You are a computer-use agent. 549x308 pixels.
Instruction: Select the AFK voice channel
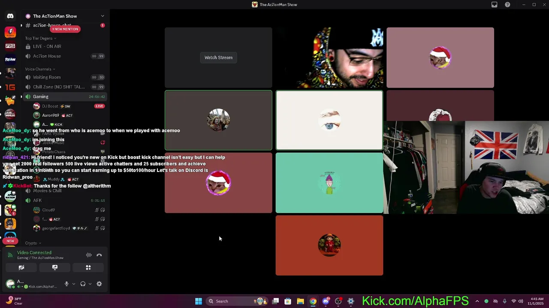(x=65, y=200)
